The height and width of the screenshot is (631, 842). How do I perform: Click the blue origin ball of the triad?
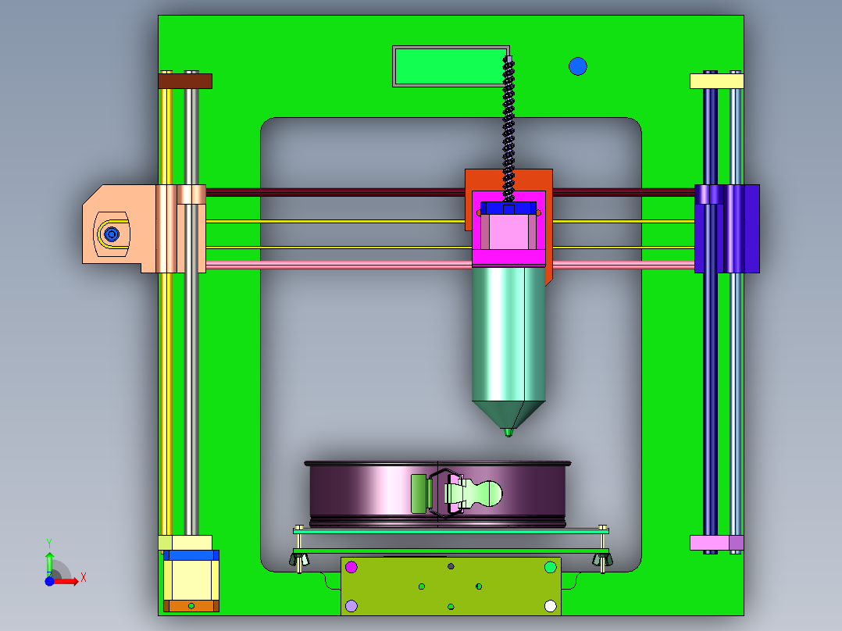point(49,582)
